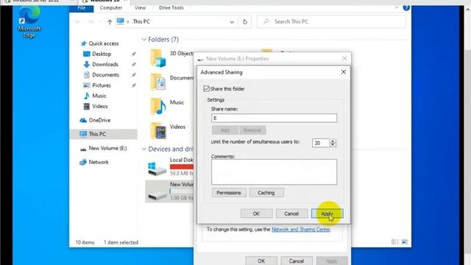This screenshot has height=265, width=471.
Task: Click the '10 items' status text
Action: [85, 242]
